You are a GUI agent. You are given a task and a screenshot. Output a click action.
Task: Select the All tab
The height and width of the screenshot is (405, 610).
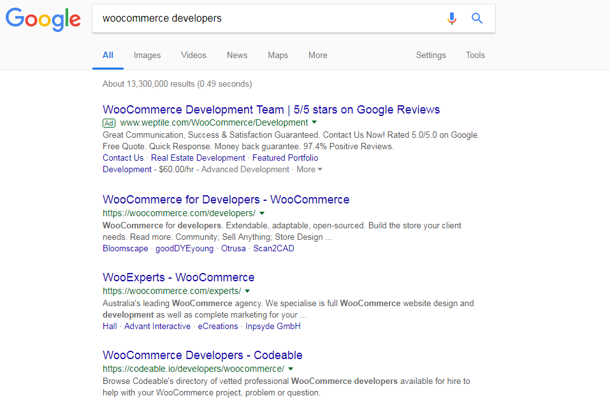point(108,55)
